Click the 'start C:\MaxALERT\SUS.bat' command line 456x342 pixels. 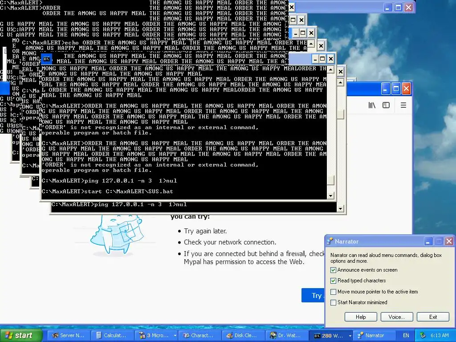[x=107, y=191]
